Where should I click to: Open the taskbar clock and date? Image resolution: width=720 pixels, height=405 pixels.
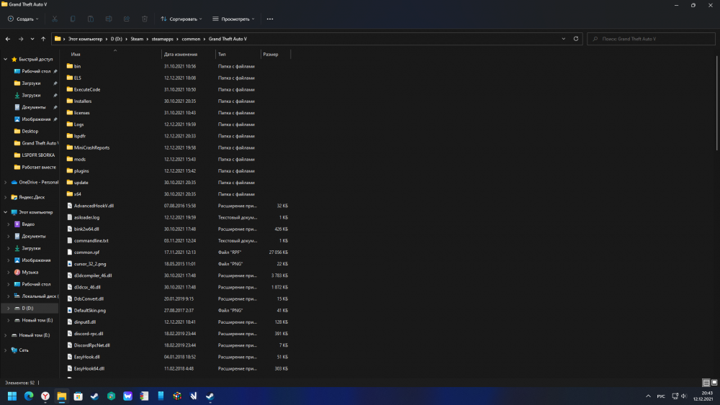pos(703,396)
